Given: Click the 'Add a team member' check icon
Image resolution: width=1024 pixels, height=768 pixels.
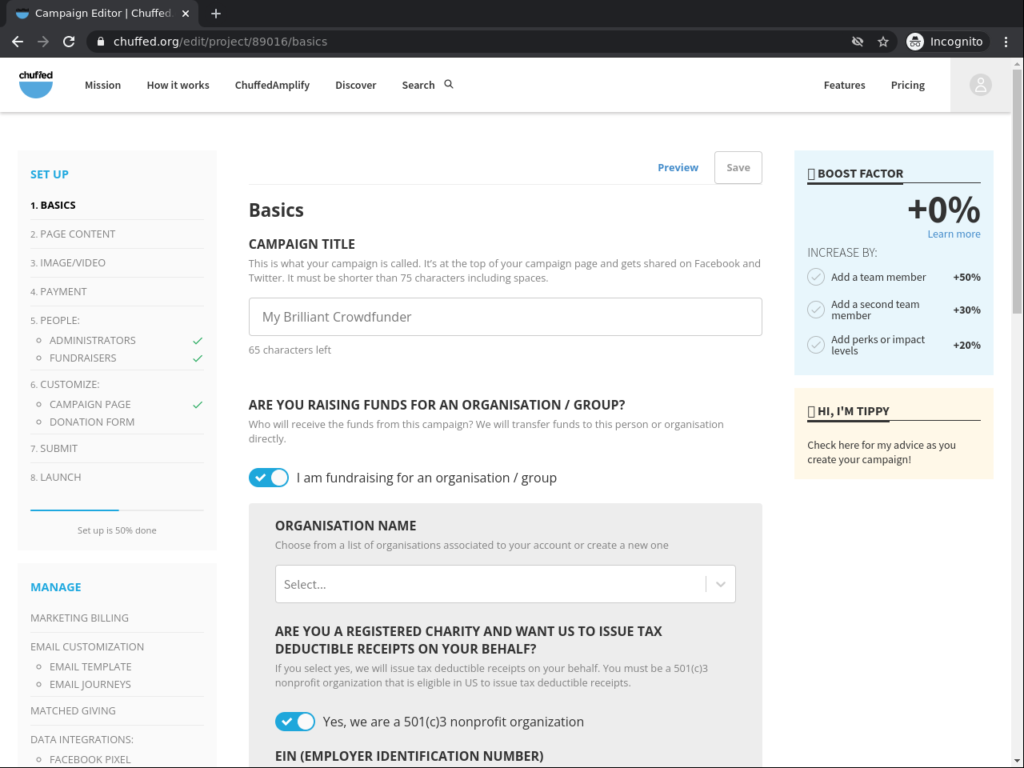Looking at the screenshot, I should (816, 277).
